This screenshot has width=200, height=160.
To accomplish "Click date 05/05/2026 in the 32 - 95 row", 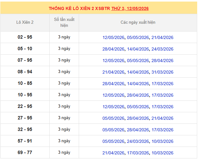I will coord(113,130).
